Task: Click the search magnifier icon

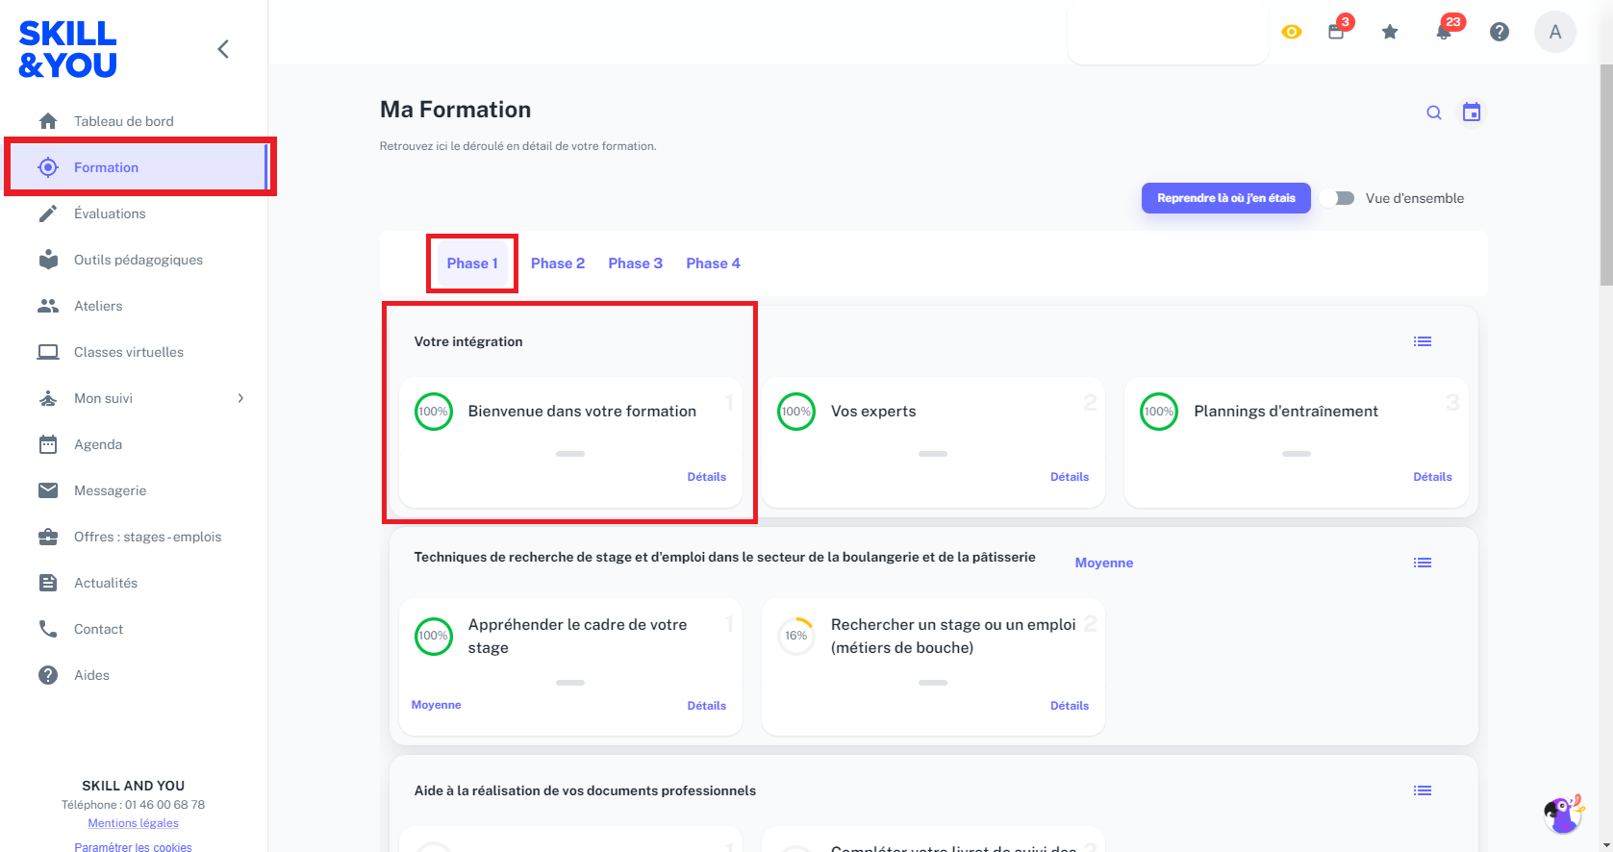Action: [1434, 113]
